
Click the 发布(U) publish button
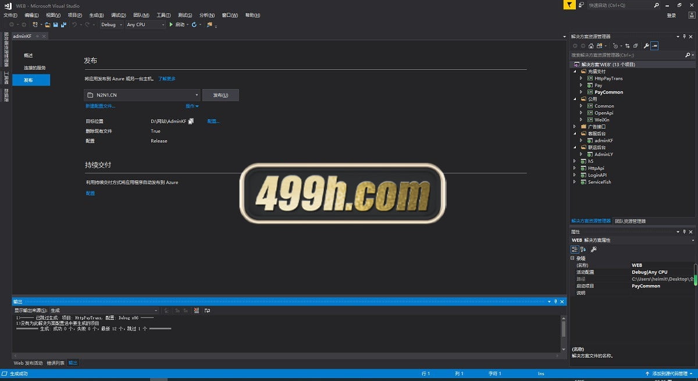220,95
